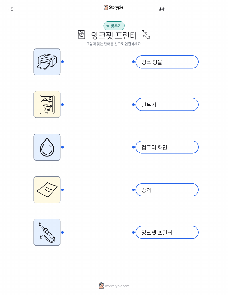Open the mystorypie.com footer link
The image size is (228, 295).
click(x=117, y=286)
